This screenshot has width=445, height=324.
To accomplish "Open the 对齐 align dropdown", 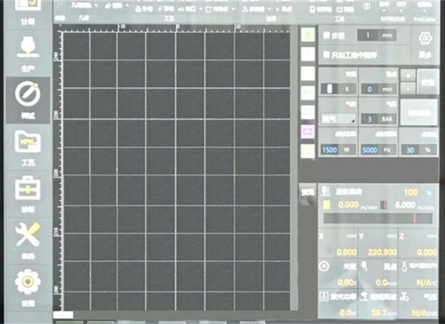I will tap(401, 7).
